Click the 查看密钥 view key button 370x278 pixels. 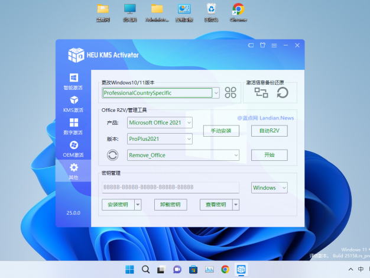click(216, 205)
